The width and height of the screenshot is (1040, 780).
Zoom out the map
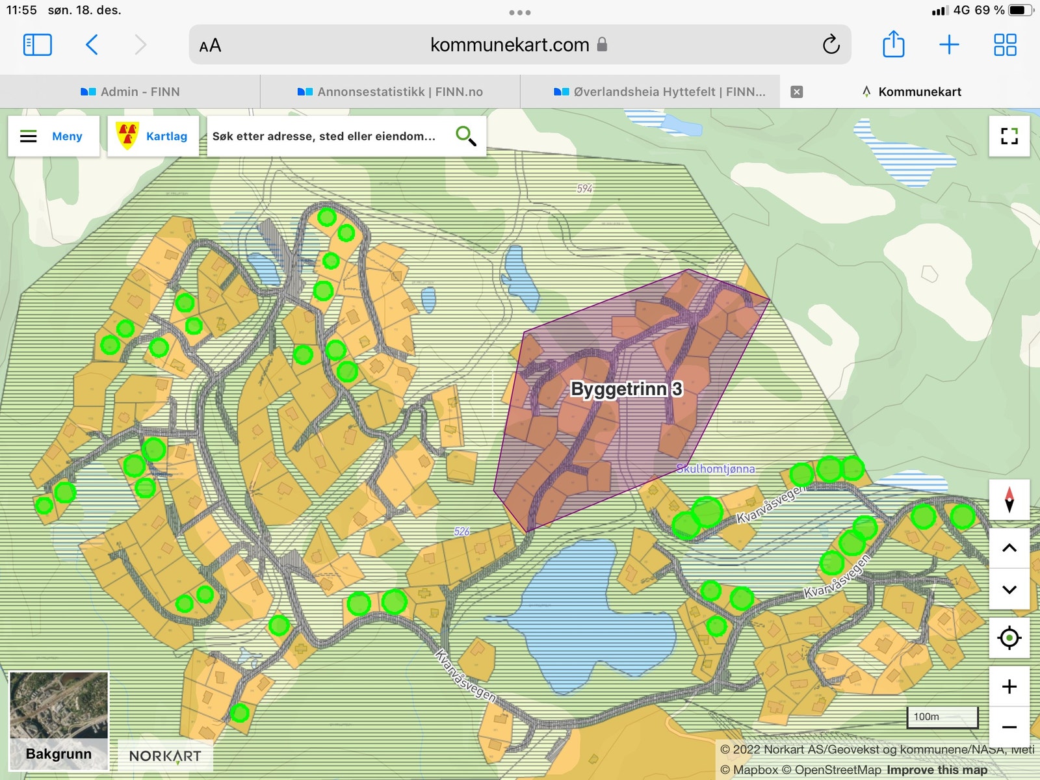1009,727
